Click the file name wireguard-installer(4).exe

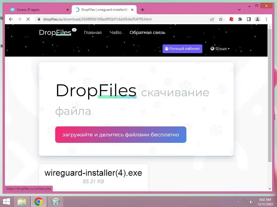[x=93, y=173]
